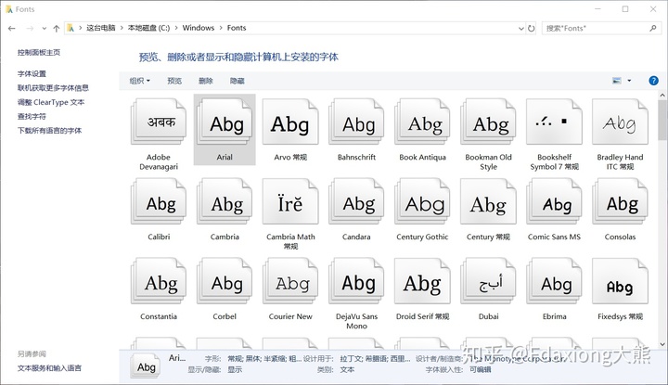Viewport: 668px width, 385px height.
Task: Click the search magnifier icon
Action: 652,28
